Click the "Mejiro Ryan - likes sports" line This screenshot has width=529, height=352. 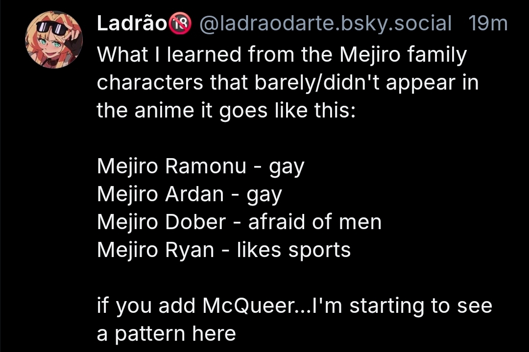[x=224, y=250]
